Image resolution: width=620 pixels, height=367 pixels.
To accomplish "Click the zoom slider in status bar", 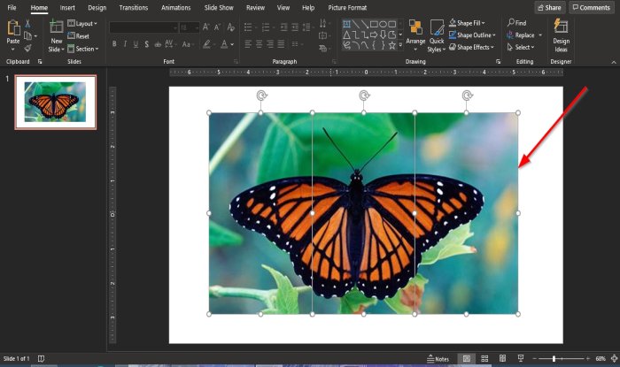I will [x=554, y=358].
